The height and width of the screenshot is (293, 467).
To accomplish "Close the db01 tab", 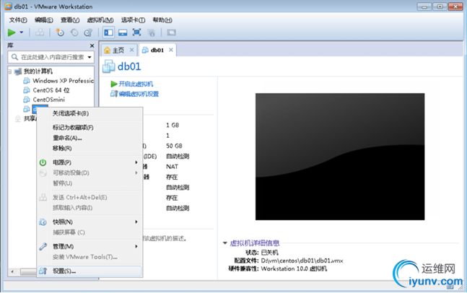I will click(170, 50).
